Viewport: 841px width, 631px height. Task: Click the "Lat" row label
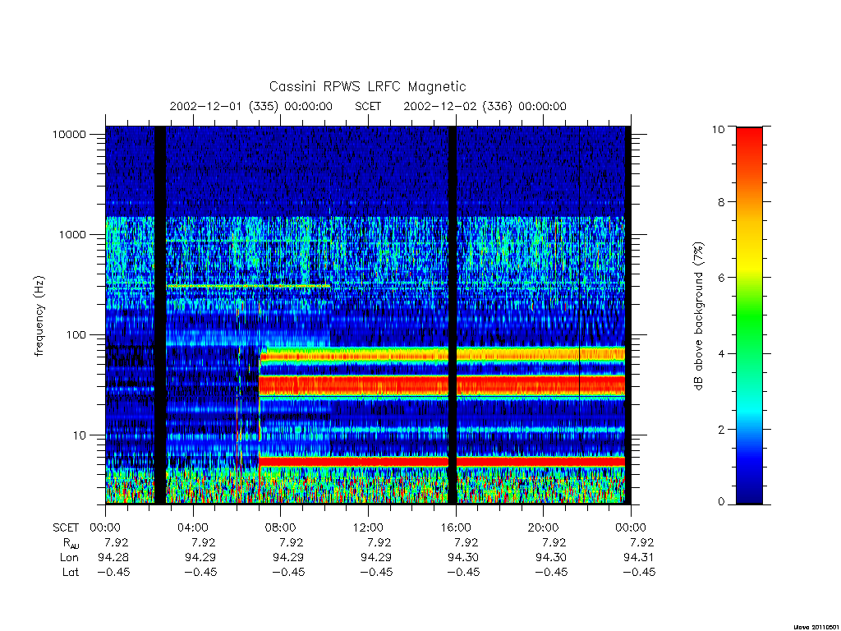[x=71, y=572]
